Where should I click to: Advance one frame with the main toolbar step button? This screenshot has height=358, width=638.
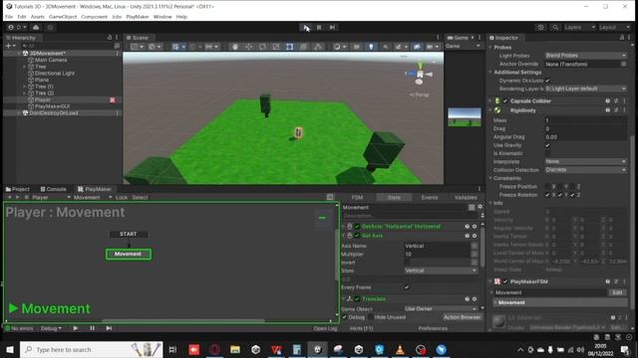pyautogui.click(x=332, y=28)
